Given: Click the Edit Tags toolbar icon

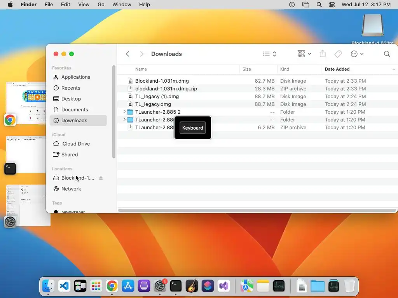Looking at the screenshot, I should (338, 54).
